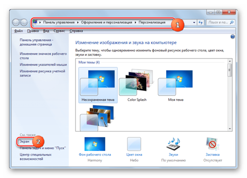Expand arrow before "Панель управления" breadcrumb
Image resolution: width=247 pixels, height=178 pixels.
click(x=40, y=23)
